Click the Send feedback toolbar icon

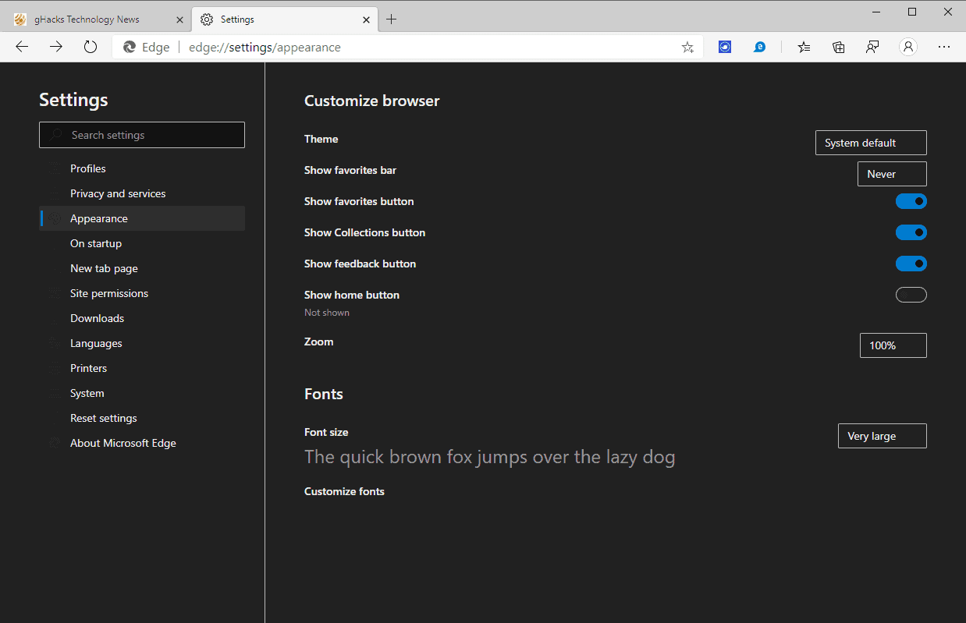tap(873, 47)
